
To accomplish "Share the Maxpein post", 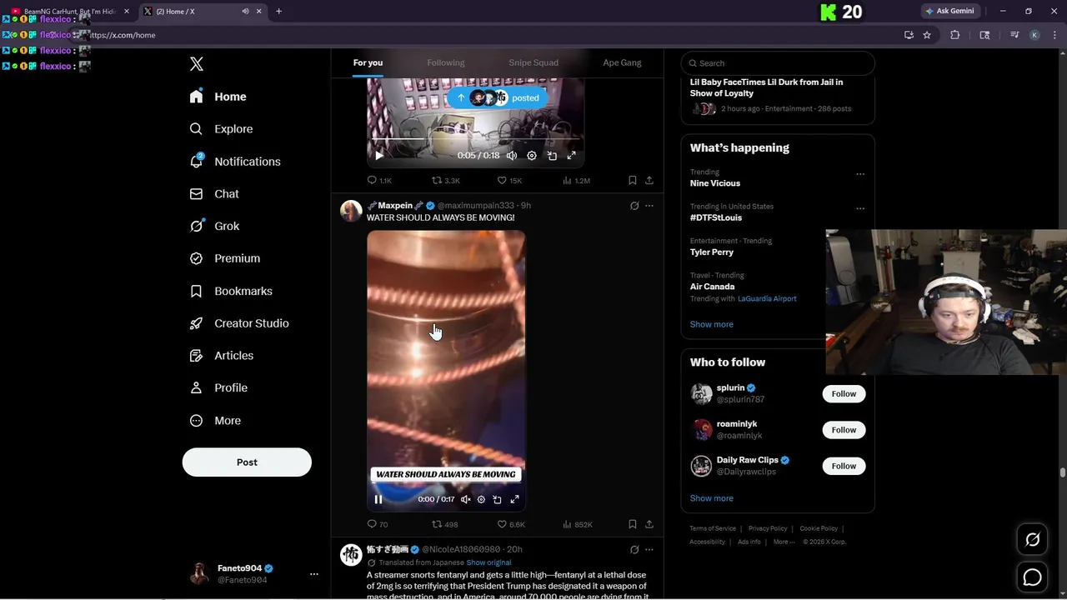I will click(649, 524).
